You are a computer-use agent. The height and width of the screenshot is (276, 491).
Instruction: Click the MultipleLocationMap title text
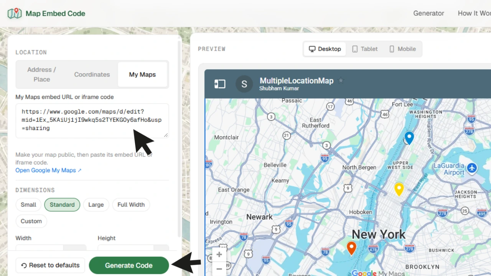[297, 81]
